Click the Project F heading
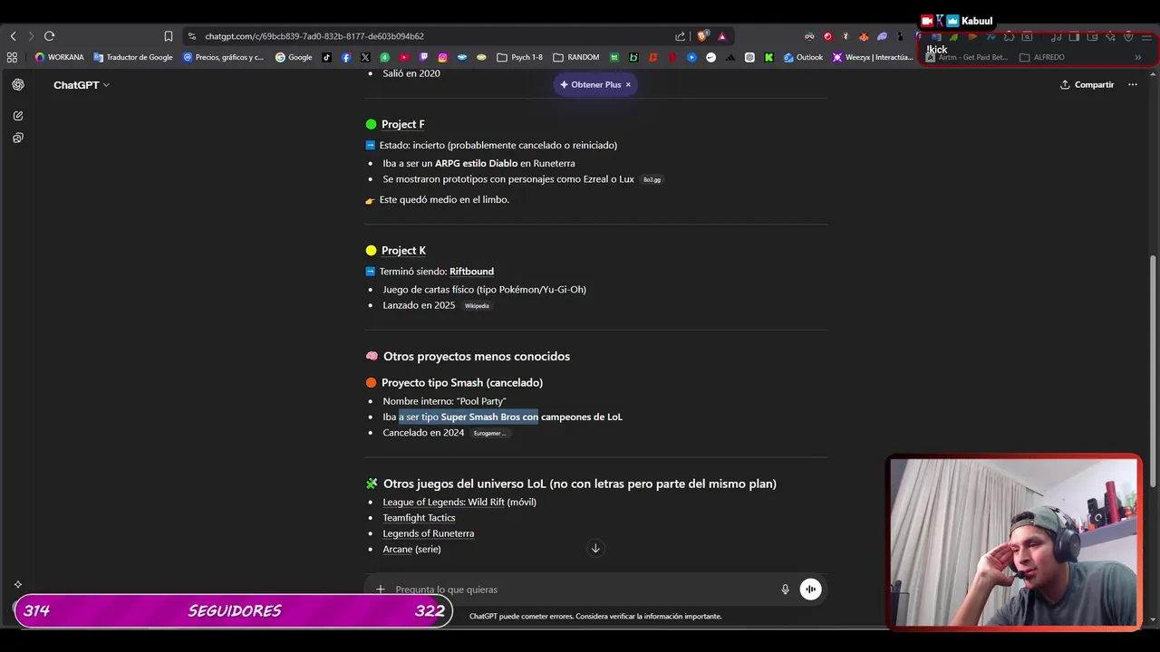 tap(402, 124)
